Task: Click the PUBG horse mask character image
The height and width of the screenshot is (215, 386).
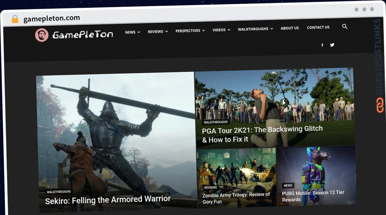Action: 317,176
